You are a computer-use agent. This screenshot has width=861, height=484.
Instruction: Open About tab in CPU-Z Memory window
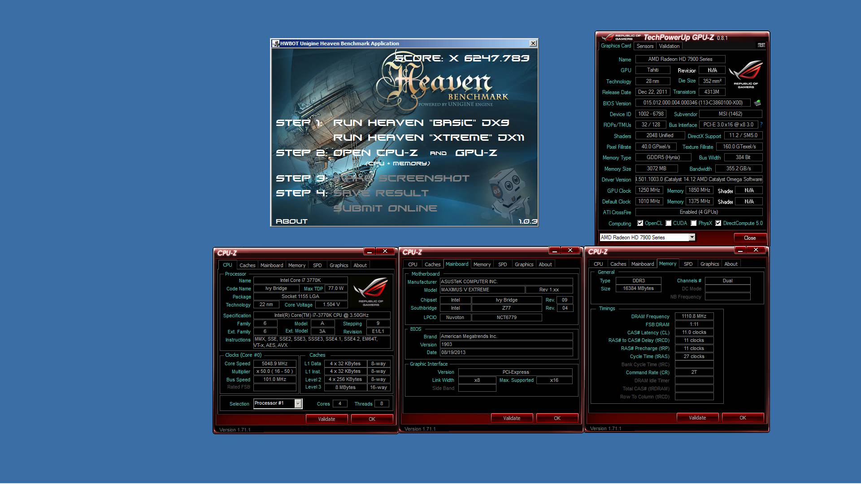(x=731, y=264)
